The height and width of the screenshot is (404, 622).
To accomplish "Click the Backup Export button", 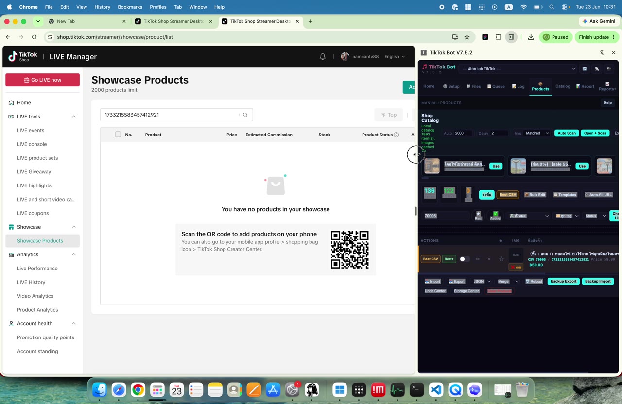I will tap(564, 281).
